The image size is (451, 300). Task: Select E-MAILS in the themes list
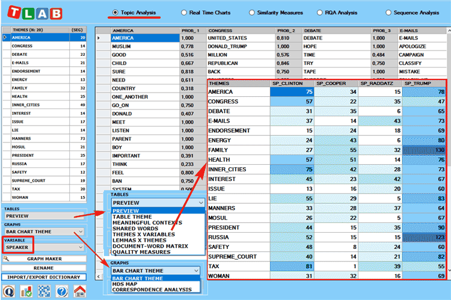[x=40, y=63]
